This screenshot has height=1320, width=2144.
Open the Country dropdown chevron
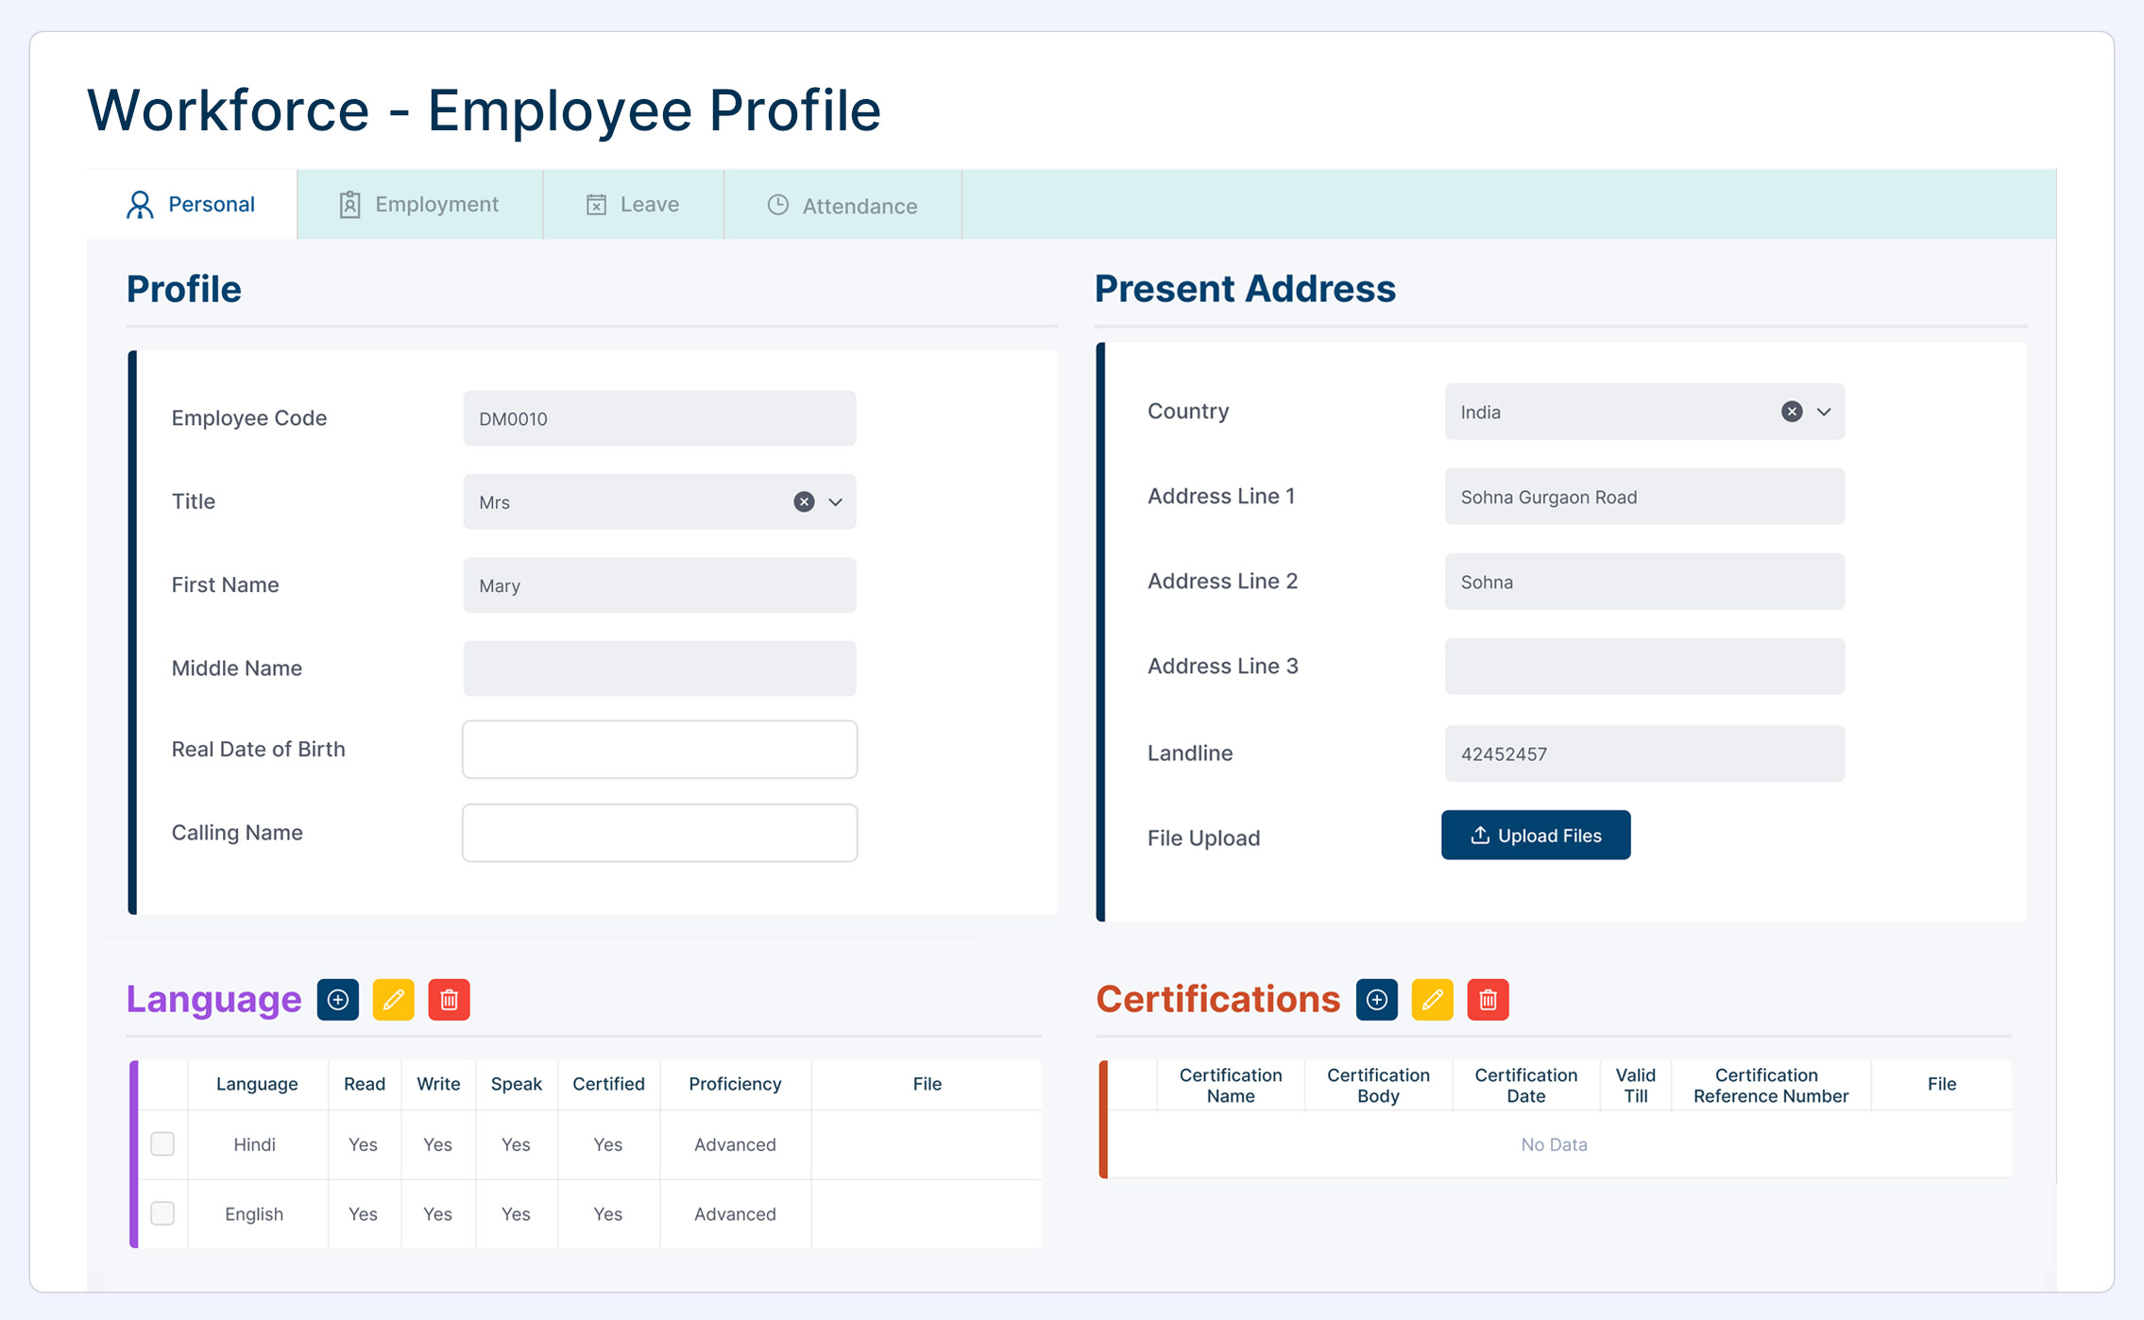click(1824, 412)
